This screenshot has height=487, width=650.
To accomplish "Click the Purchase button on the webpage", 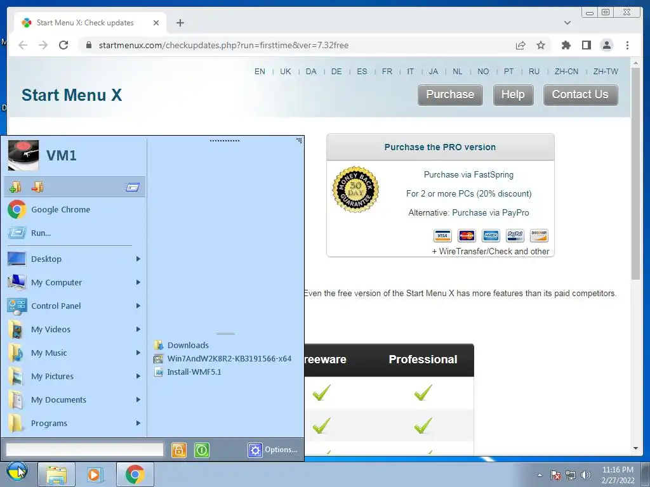I will pos(450,95).
